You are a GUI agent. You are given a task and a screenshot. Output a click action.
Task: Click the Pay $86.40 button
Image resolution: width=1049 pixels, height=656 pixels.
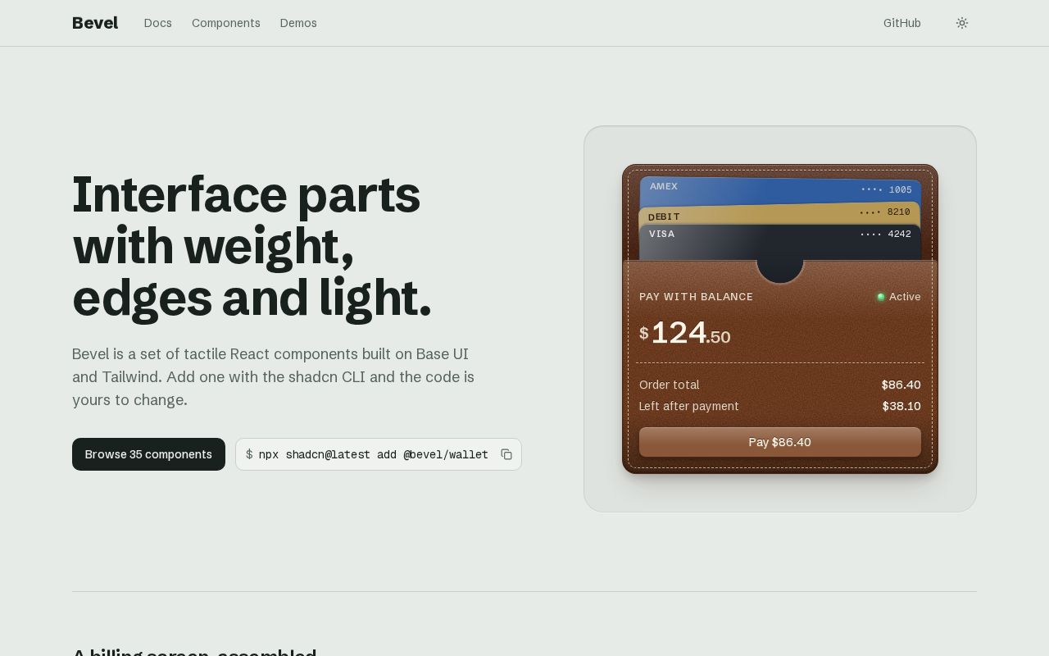pyautogui.click(x=780, y=442)
